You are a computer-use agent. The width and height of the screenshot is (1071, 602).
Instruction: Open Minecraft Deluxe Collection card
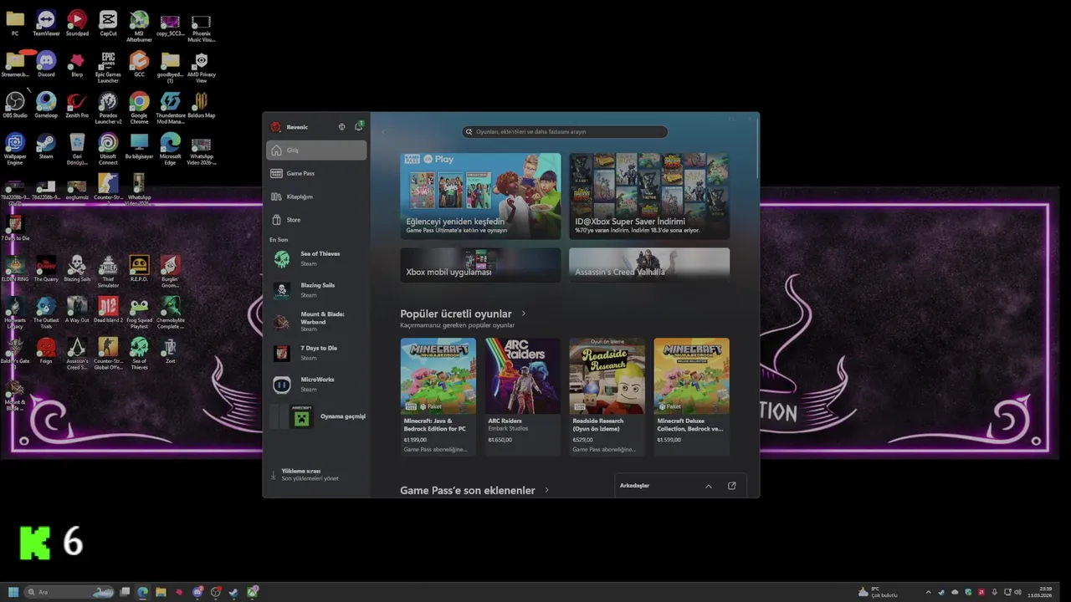(x=691, y=397)
